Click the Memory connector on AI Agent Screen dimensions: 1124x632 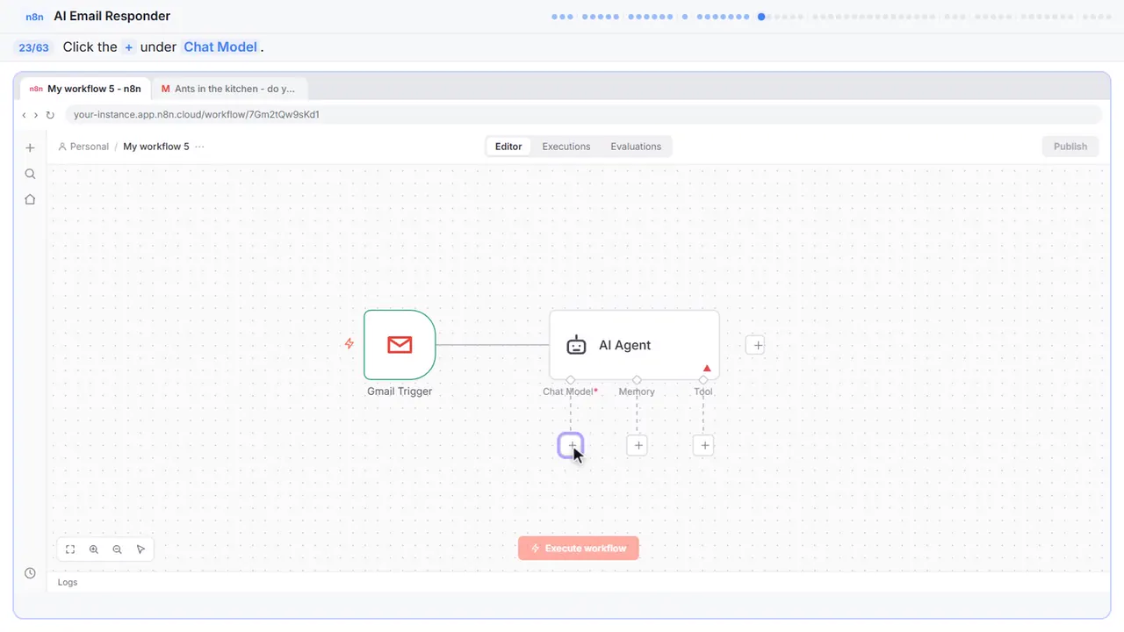tap(637, 380)
